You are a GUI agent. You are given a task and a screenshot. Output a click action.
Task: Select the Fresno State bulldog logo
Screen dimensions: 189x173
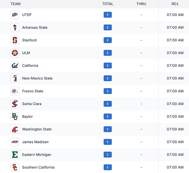click(x=15, y=91)
